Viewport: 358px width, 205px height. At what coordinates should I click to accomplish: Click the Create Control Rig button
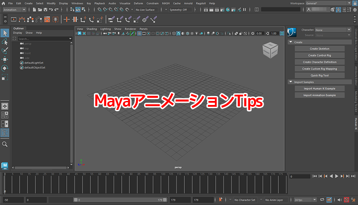320,55
